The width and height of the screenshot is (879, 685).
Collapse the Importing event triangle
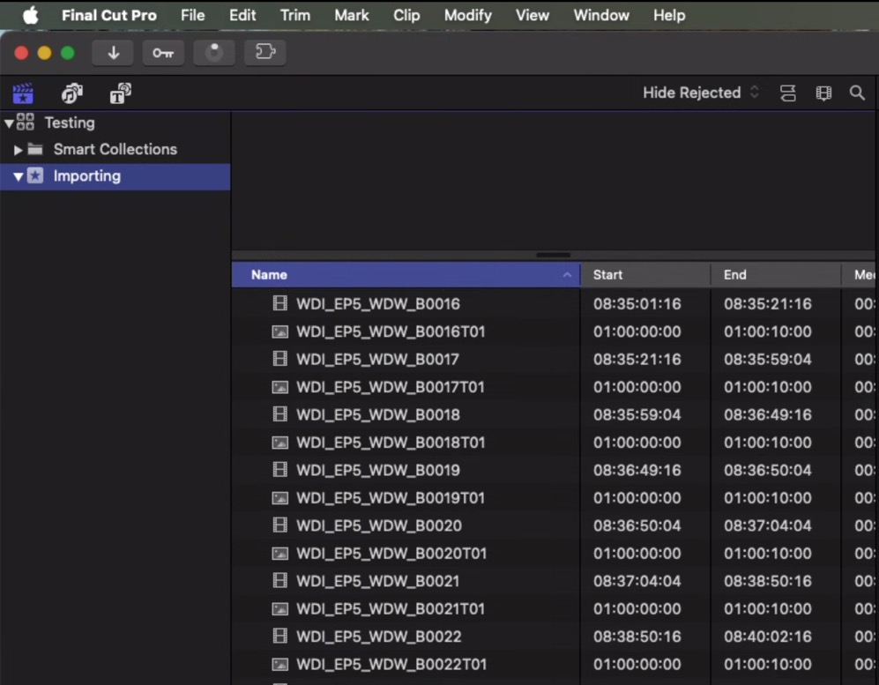[18, 176]
